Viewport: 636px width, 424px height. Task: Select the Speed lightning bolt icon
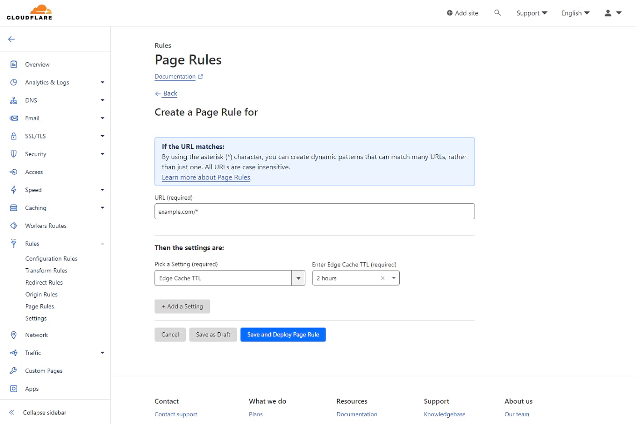14,190
